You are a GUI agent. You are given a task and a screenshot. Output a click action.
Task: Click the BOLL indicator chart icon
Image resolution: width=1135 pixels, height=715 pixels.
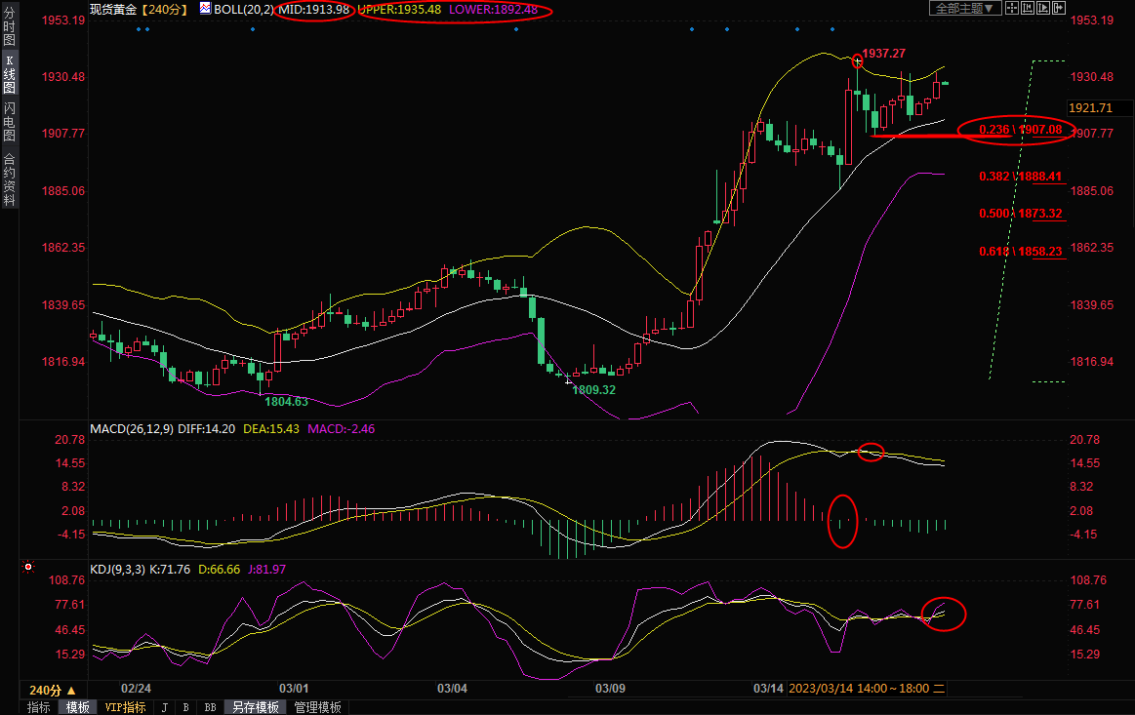tap(205, 9)
